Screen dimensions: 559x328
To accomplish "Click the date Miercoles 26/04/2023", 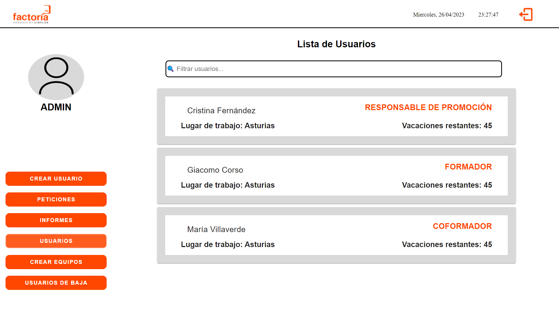I will click(x=438, y=15).
